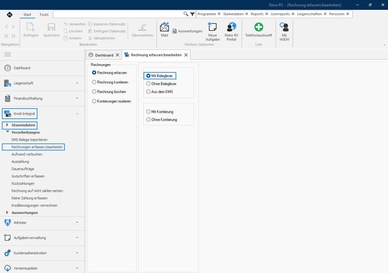Click the search magnifier icon
Viewport: 388px width, 273px height.
click(186, 14)
